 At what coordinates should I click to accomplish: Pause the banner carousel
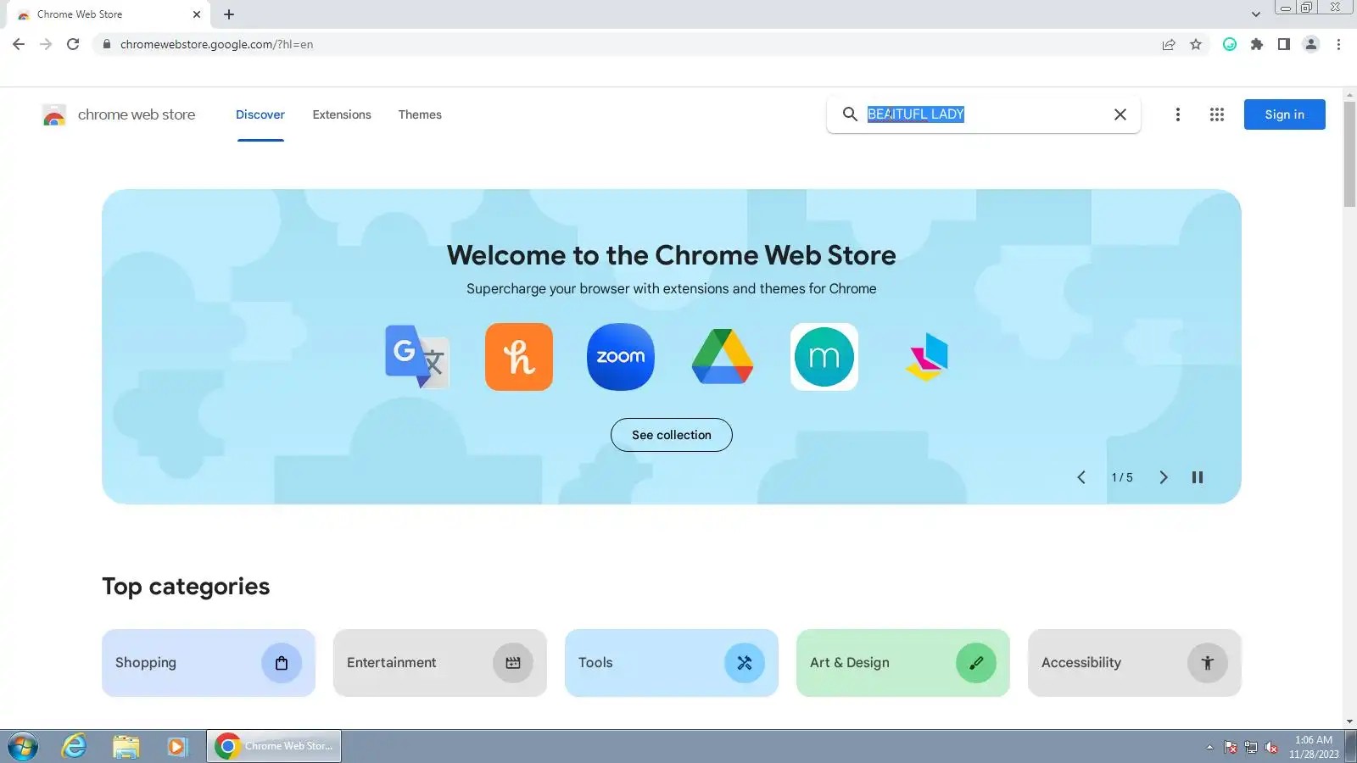[1198, 477]
